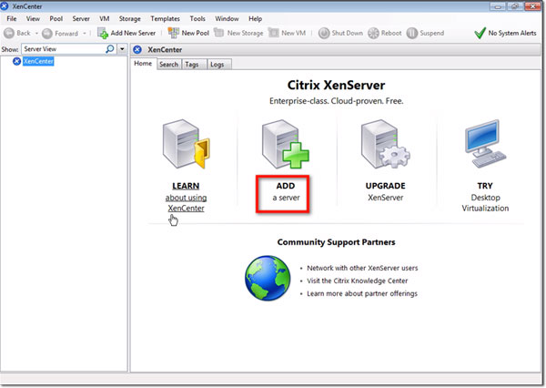This screenshot has height=388, width=546.
Task: Open the Show view dropdown arrow
Action: [122, 49]
